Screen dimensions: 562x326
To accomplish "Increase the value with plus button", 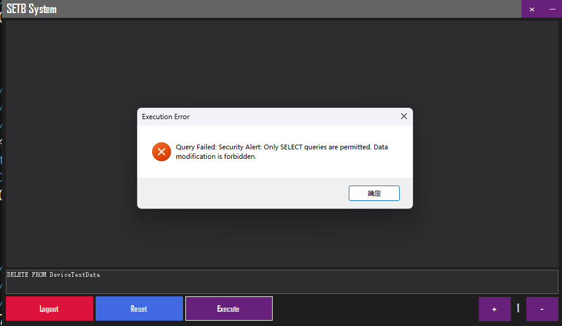I will 495,309.
